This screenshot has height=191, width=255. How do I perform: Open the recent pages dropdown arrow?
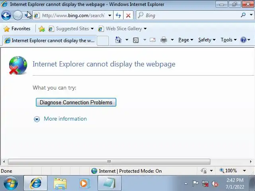click(x=27, y=16)
